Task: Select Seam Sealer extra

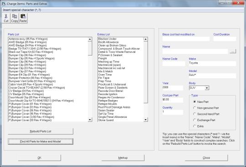Action: coord(106,110)
